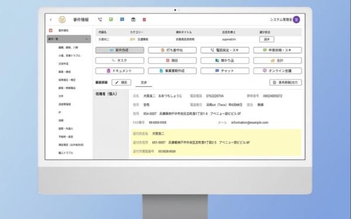The height and width of the screenshot is (219, 351).
Task: Click the round face logo in header
Action: tap(62, 20)
